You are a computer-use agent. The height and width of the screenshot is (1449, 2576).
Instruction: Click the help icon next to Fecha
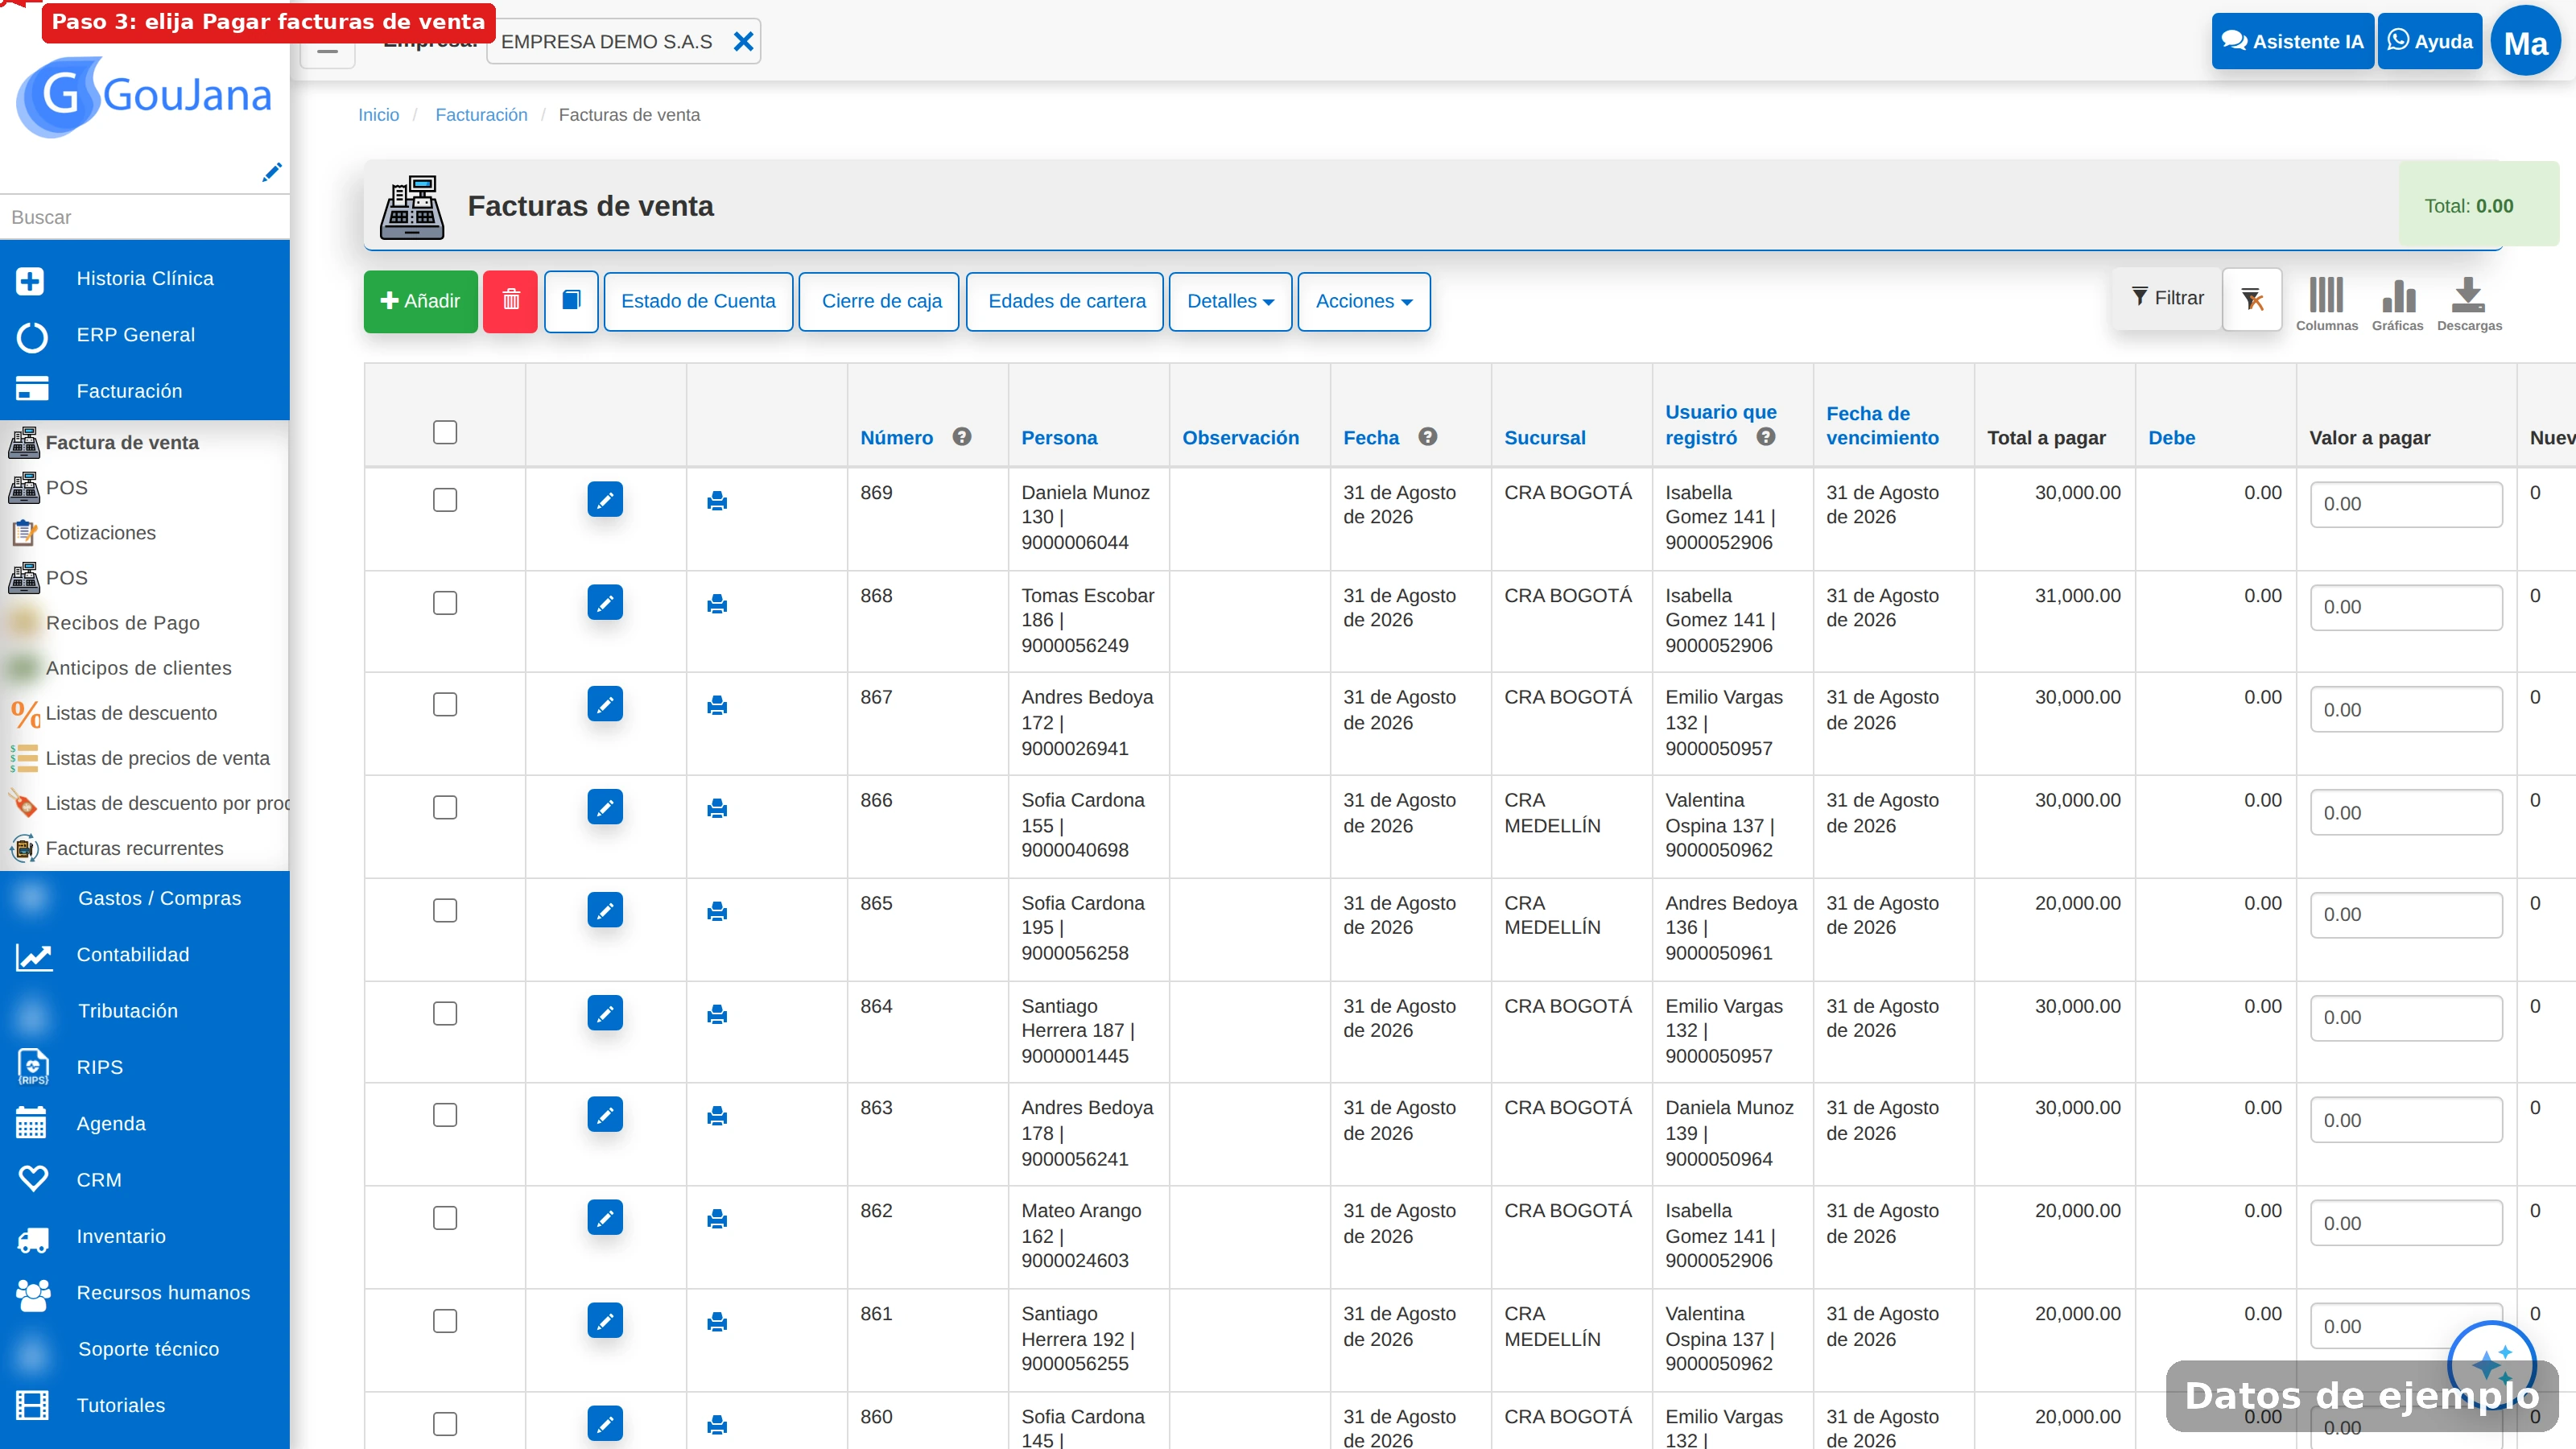[1428, 437]
